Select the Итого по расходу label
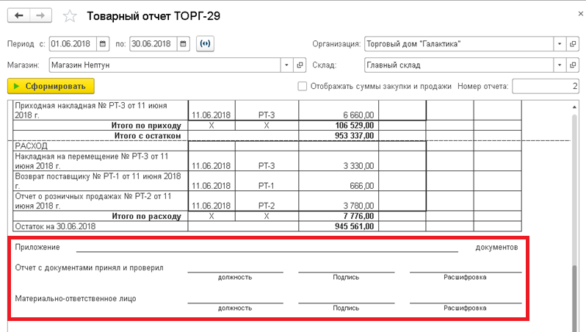 (x=146, y=216)
